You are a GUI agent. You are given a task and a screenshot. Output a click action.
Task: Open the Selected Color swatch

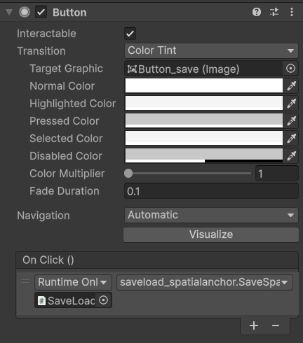pyautogui.click(x=204, y=138)
